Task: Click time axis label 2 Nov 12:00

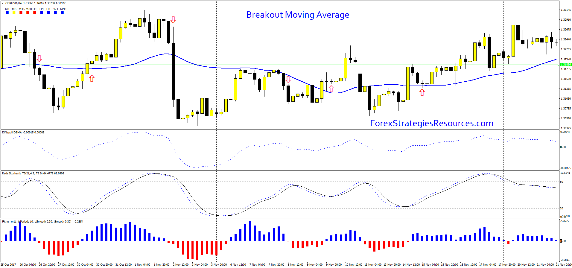Action: 181,265
